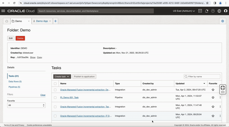
Task: Open Fusion Incremental extraction_De task link
Action: 85,90
